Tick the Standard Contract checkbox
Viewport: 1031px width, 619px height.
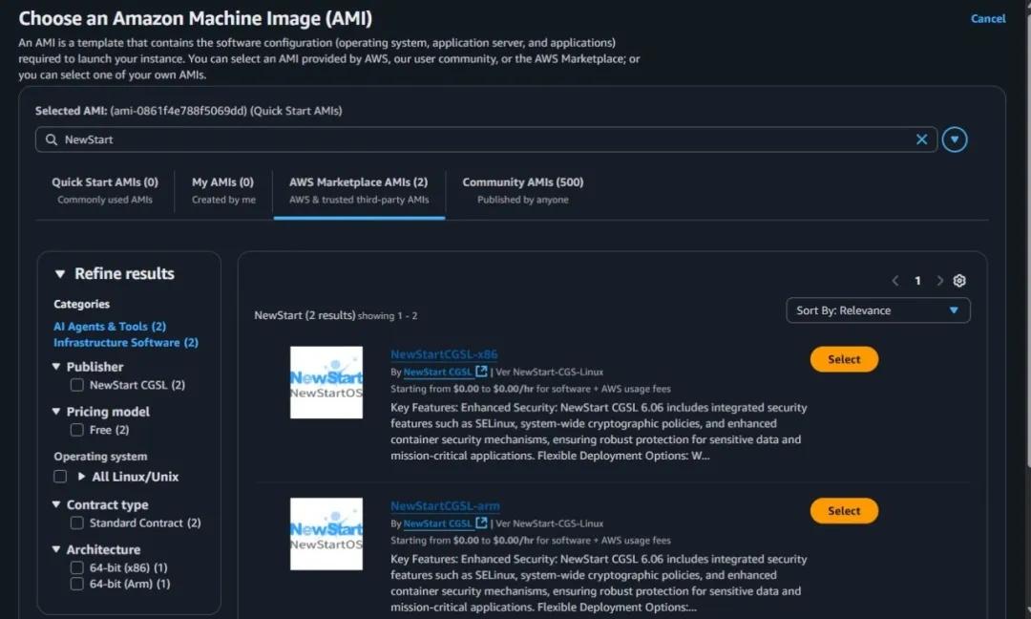[x=77, y=523]
